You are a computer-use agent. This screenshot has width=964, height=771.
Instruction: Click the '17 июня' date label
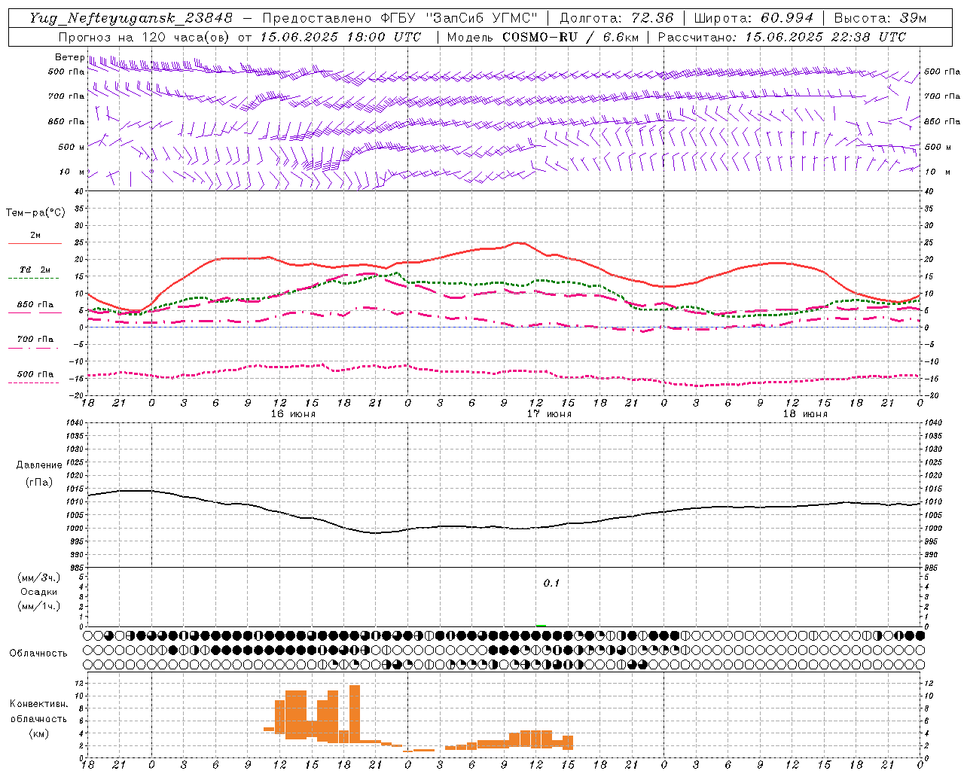pyautogui.click(x=549, y=414)
